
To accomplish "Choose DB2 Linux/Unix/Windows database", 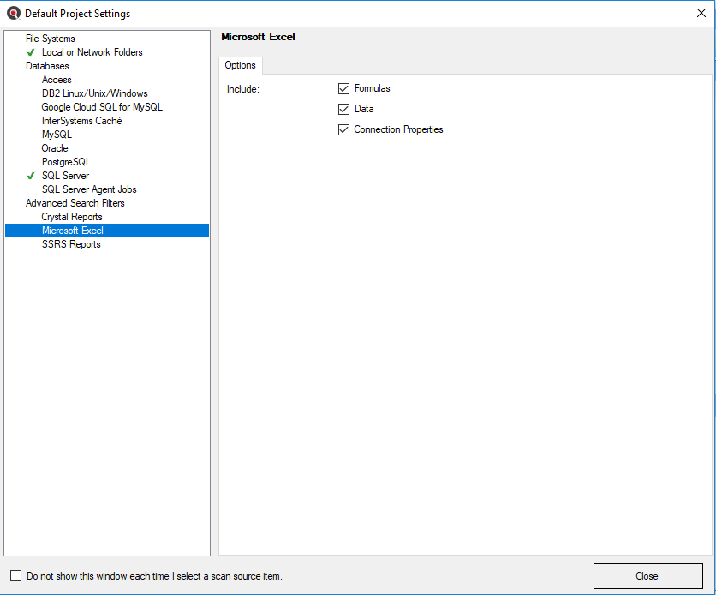I will (94, 93).
